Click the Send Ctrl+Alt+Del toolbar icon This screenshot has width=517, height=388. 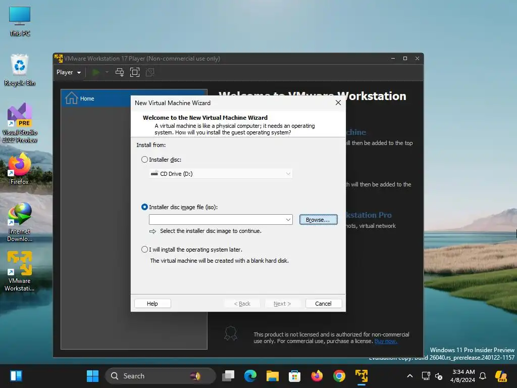(120, 72)
